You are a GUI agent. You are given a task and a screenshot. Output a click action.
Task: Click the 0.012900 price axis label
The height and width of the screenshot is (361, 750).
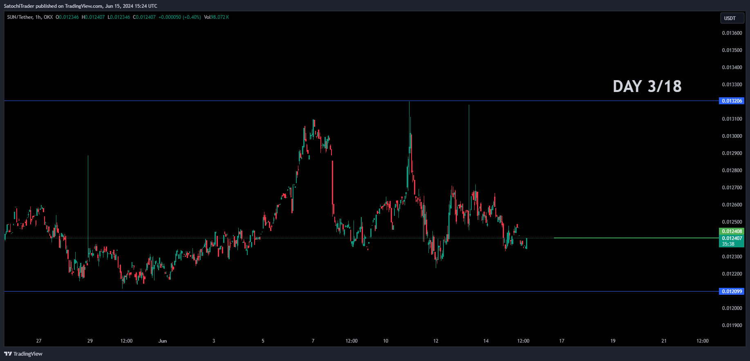point(732,153)
